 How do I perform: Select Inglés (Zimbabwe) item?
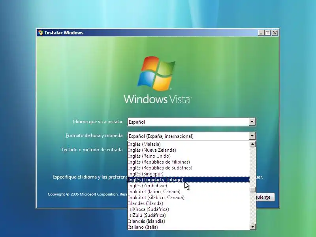pos(189,186)
